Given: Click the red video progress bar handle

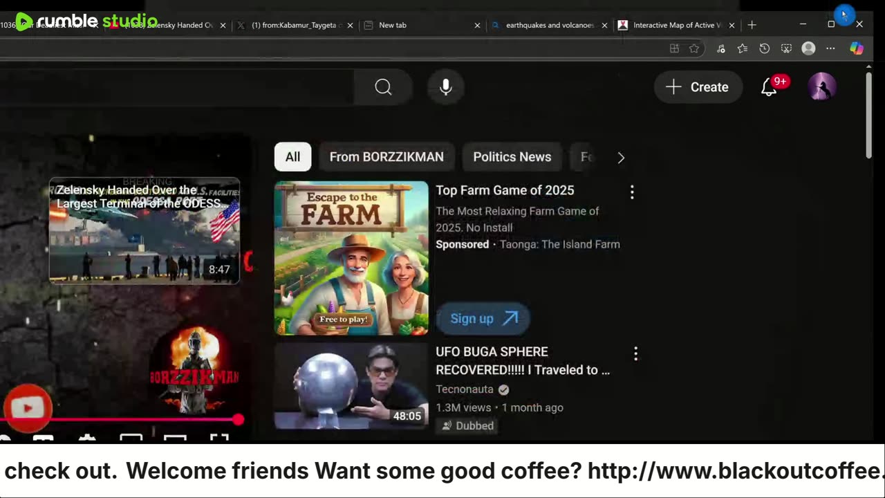Looking at the screenshot, I should (238, 420).
